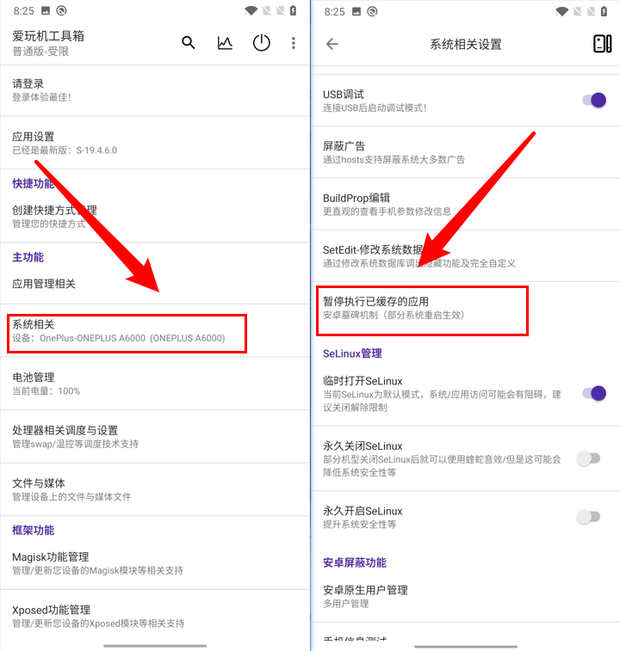The image size is (620, 651).
Task: Open 暂停执行已缓存的应用 setting
Action: [x=465, y=308]
